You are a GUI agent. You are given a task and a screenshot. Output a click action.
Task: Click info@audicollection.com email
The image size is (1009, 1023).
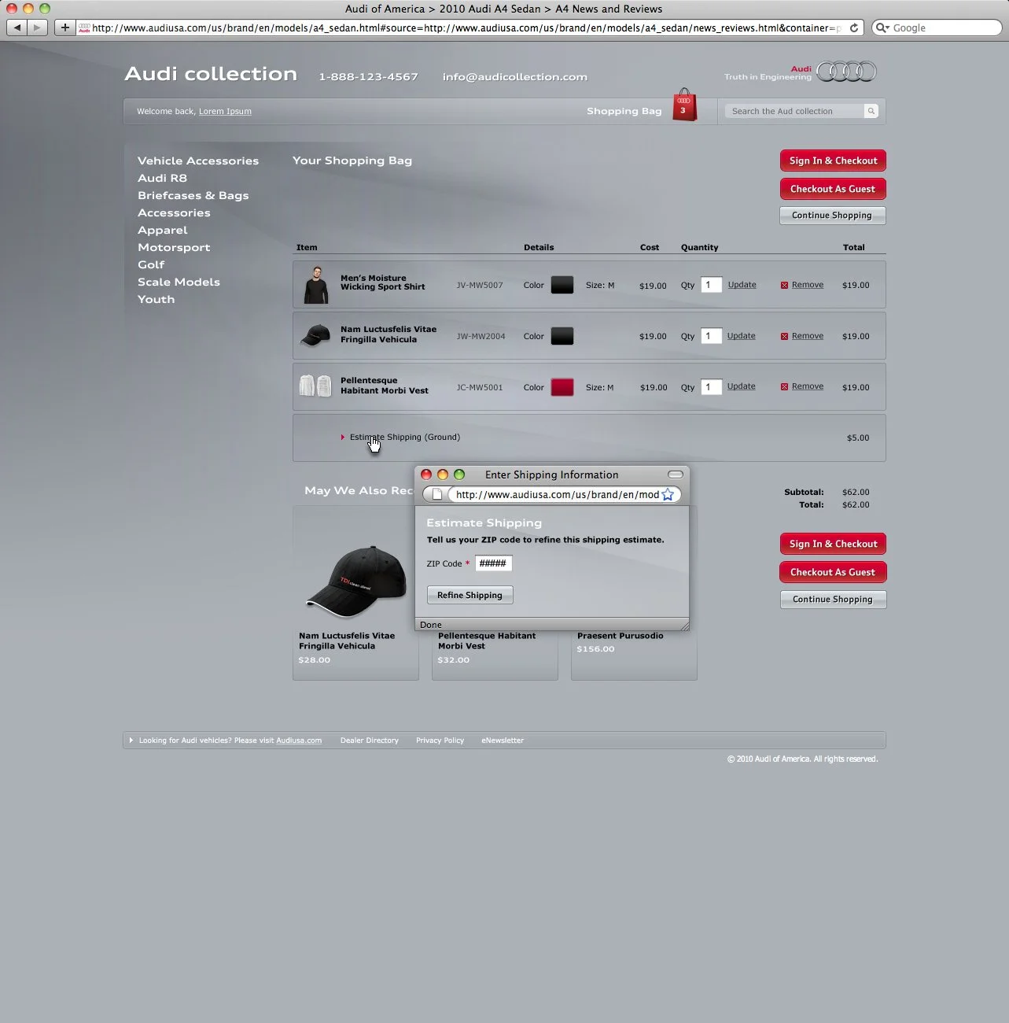(x=515, y=76)
